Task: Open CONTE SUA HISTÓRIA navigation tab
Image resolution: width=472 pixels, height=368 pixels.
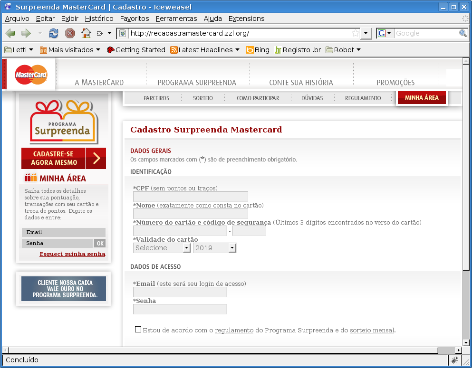Action: pos(301,82)
